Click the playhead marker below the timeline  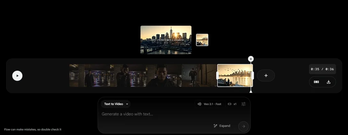[251, 91]
